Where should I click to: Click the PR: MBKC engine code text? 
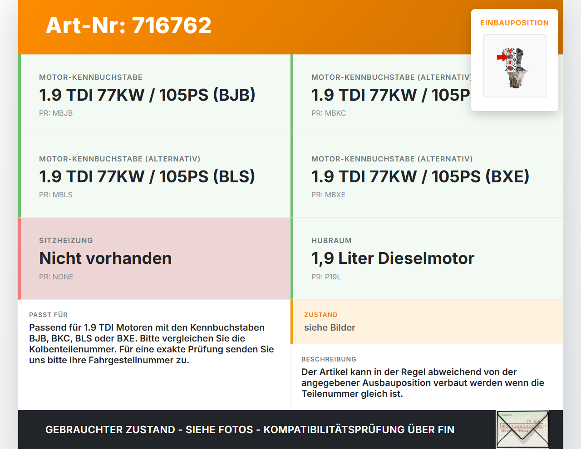coord(329,113)
